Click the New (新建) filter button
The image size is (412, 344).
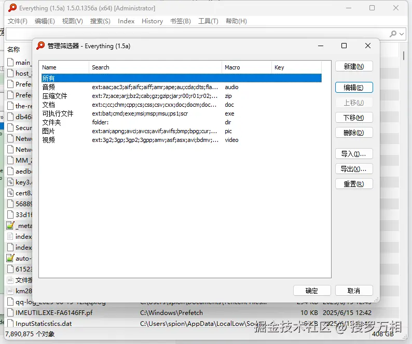coord(354,66)
